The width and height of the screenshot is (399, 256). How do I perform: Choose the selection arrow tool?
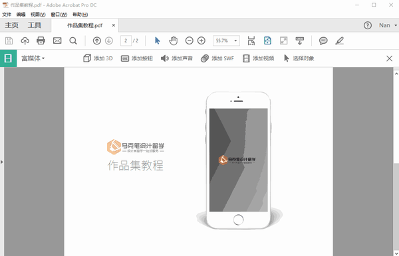coord(157,40)
